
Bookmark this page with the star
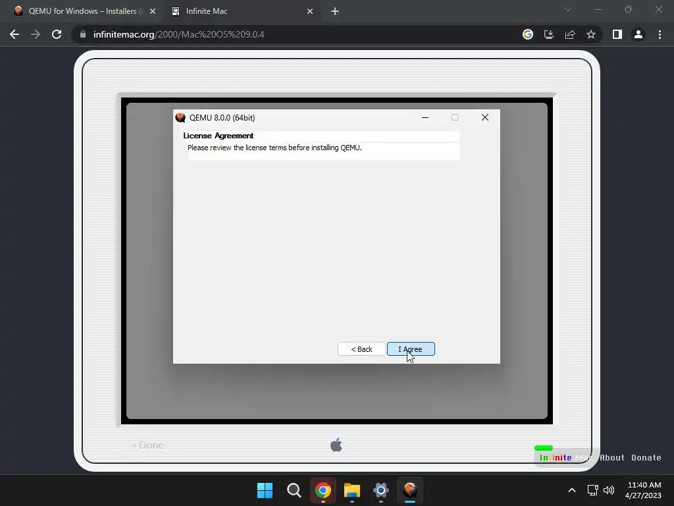click(591, 34)
